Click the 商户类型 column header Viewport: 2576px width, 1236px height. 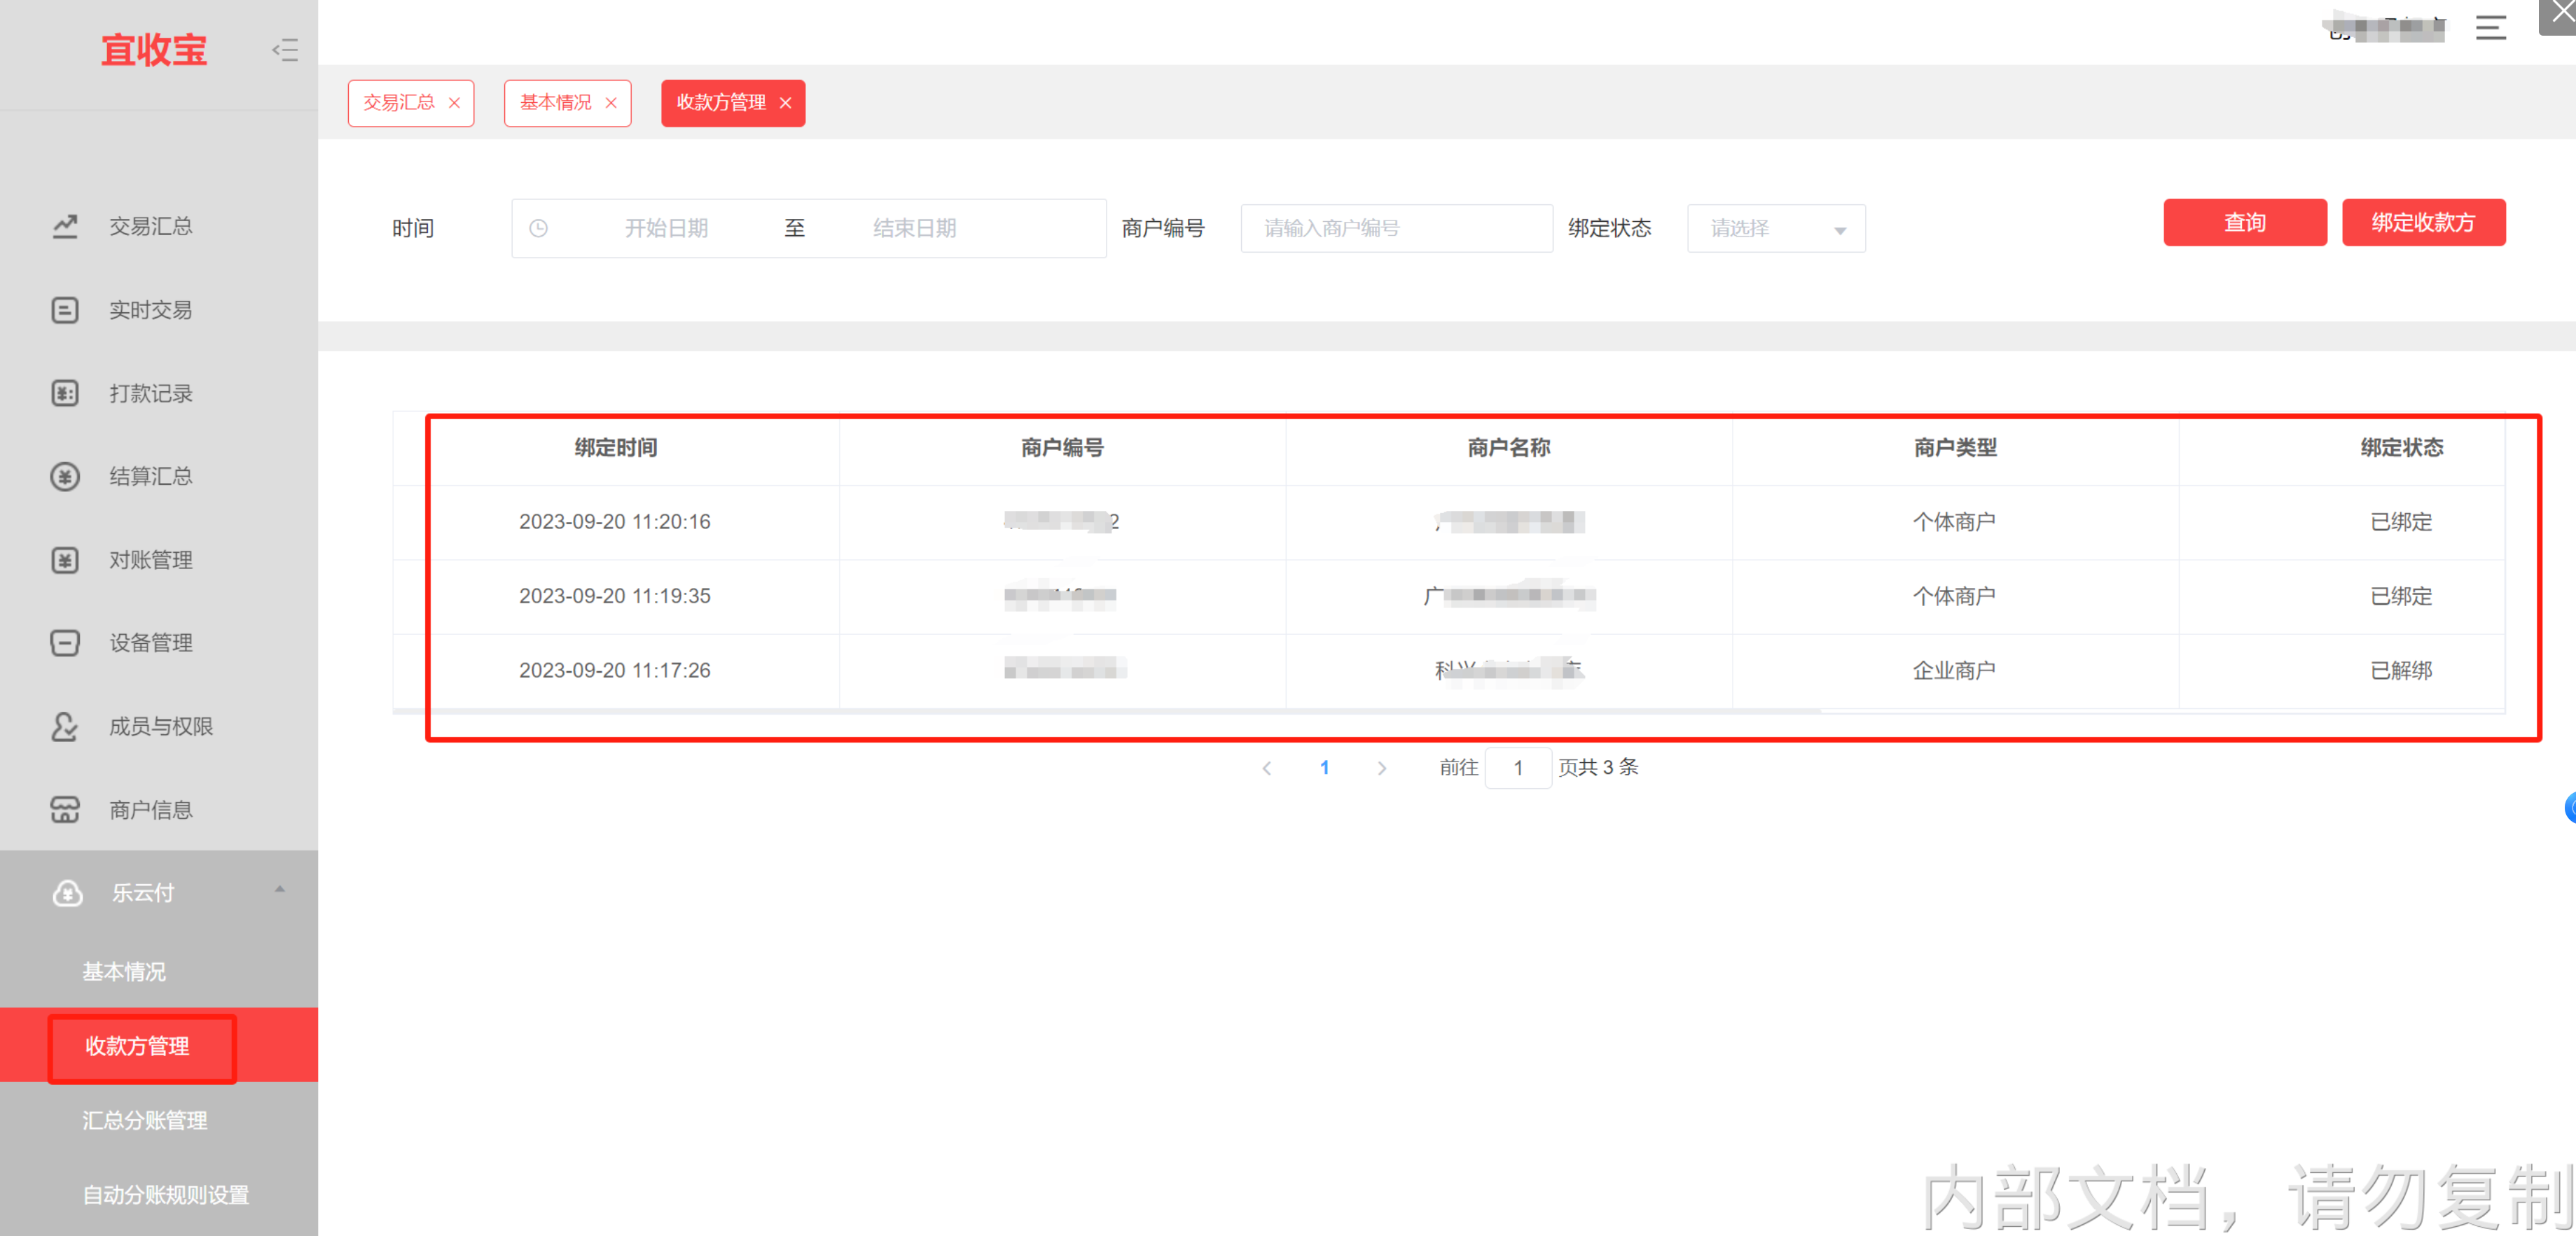(1955, 449)
